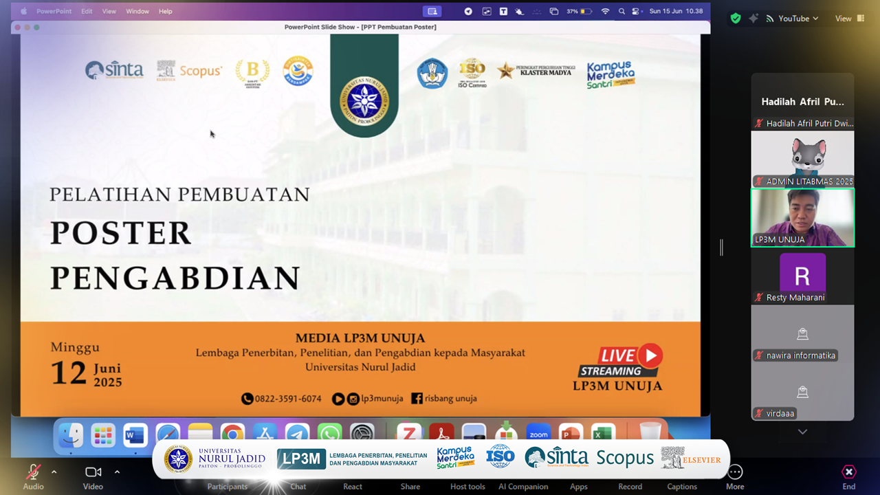
Task: Open AI Companion from the Zoom toolbar
Action: tap(523, 486)
